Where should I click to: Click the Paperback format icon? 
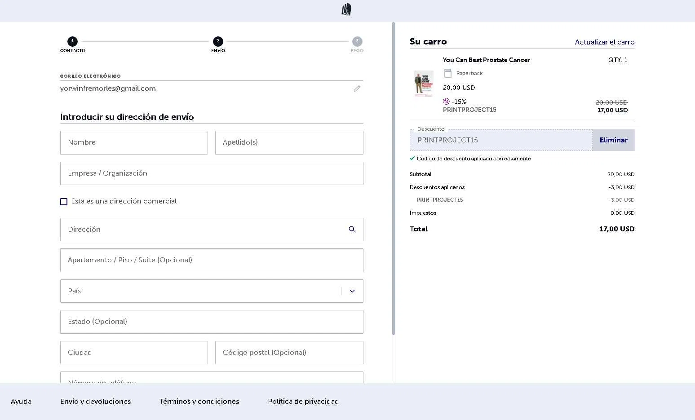click(447, 73)
